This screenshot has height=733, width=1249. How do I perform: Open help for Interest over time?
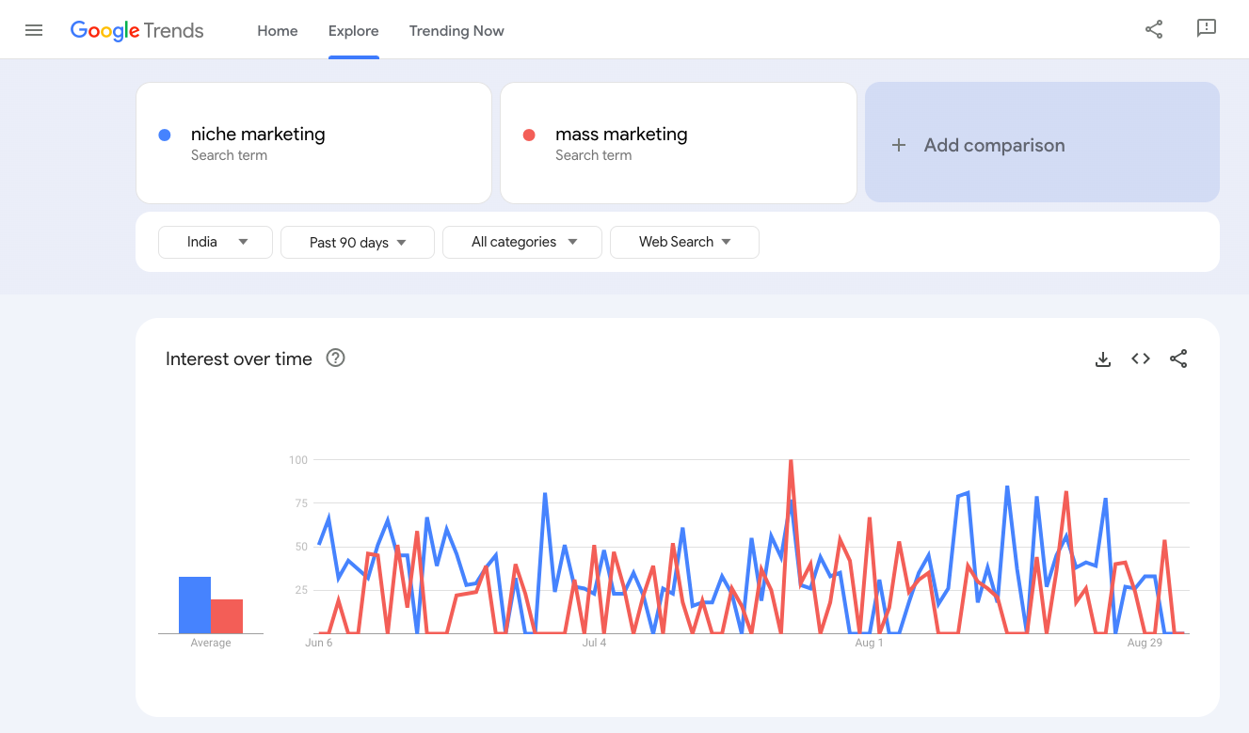click(335, 358)
